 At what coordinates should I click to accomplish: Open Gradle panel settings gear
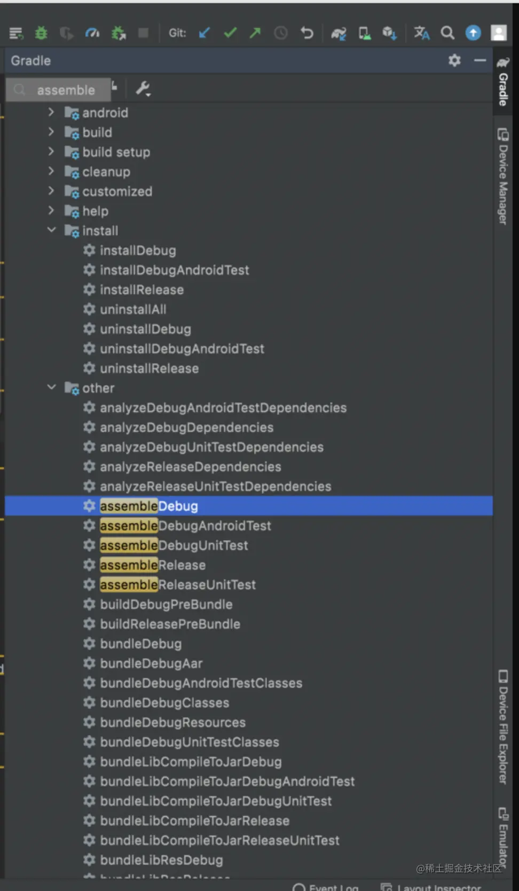(454, 60)
